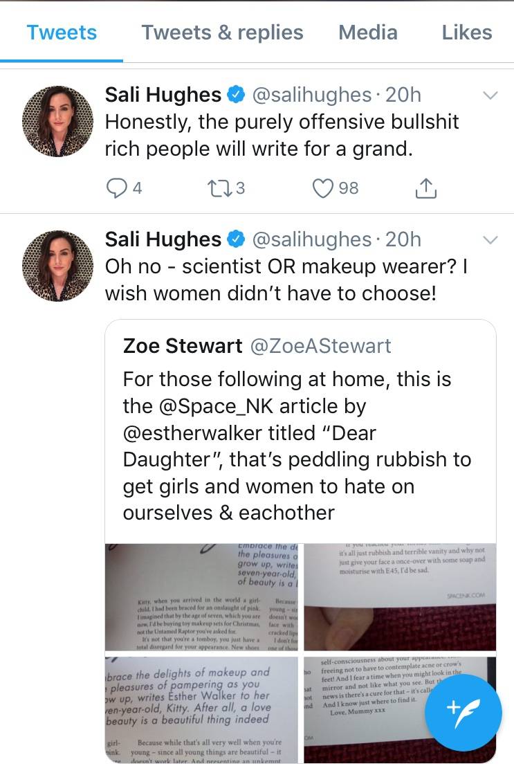The height and width of the screenshot is (766, 514).
Task: Open Sali Hughes avatar on first tweet
Action: click(x=57, y=121)
